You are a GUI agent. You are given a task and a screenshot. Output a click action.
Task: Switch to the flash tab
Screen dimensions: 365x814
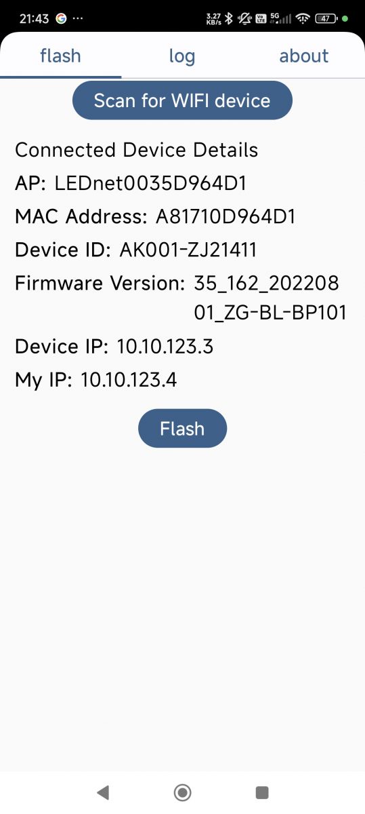click(x=60, y=56)
